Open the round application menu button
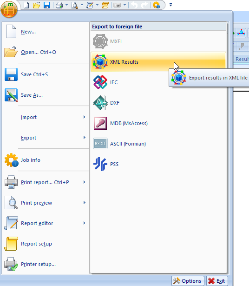Image resolution: width=249 pixels, height=286 pixels. coord(9,9)
